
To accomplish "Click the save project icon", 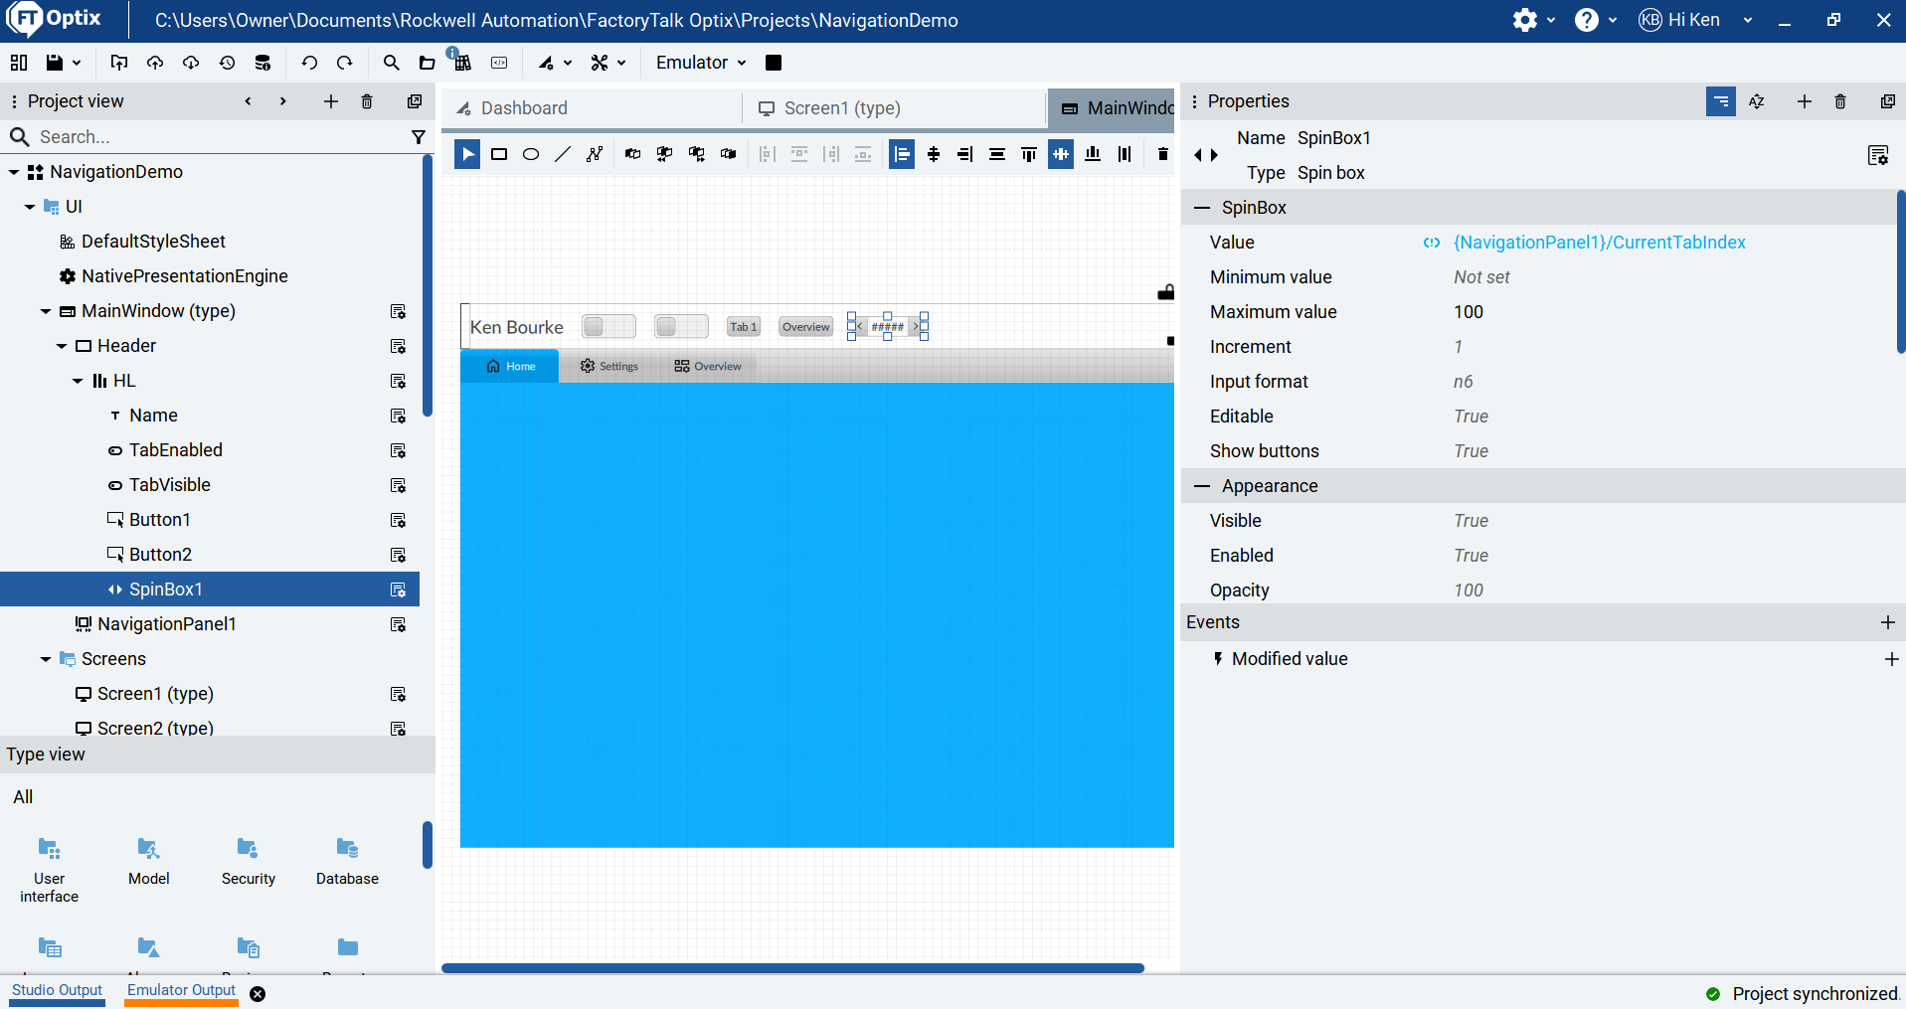I will point(55,63).
